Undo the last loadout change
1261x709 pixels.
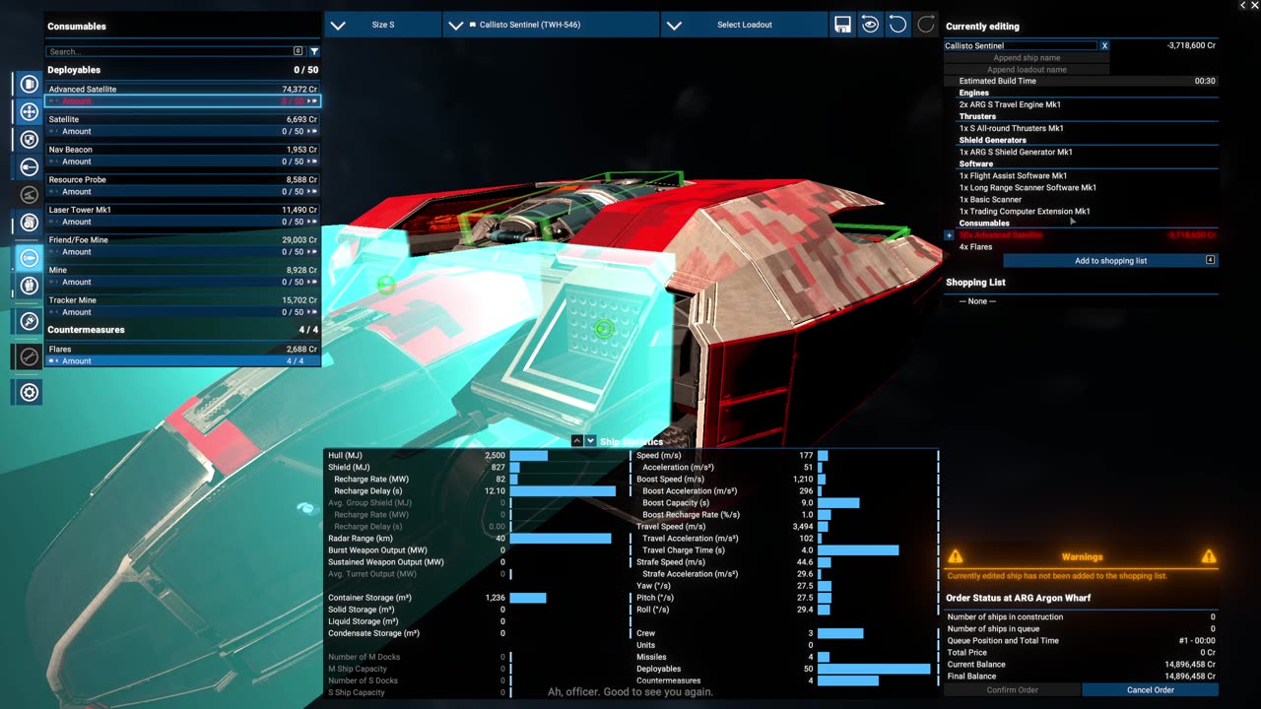(x=897, y=25)
